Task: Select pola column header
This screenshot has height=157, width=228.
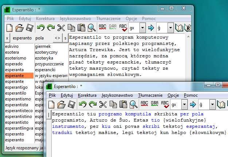Action: click(x=40, y=38)
